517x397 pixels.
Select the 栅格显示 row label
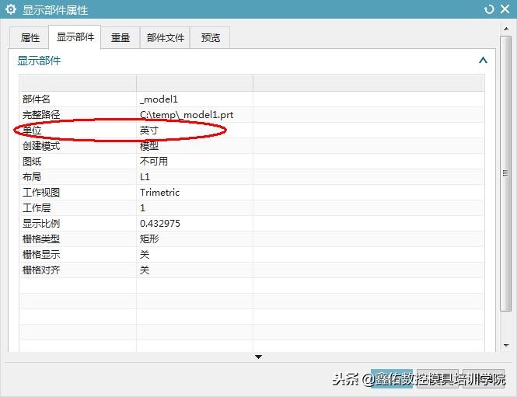point(41,254)
